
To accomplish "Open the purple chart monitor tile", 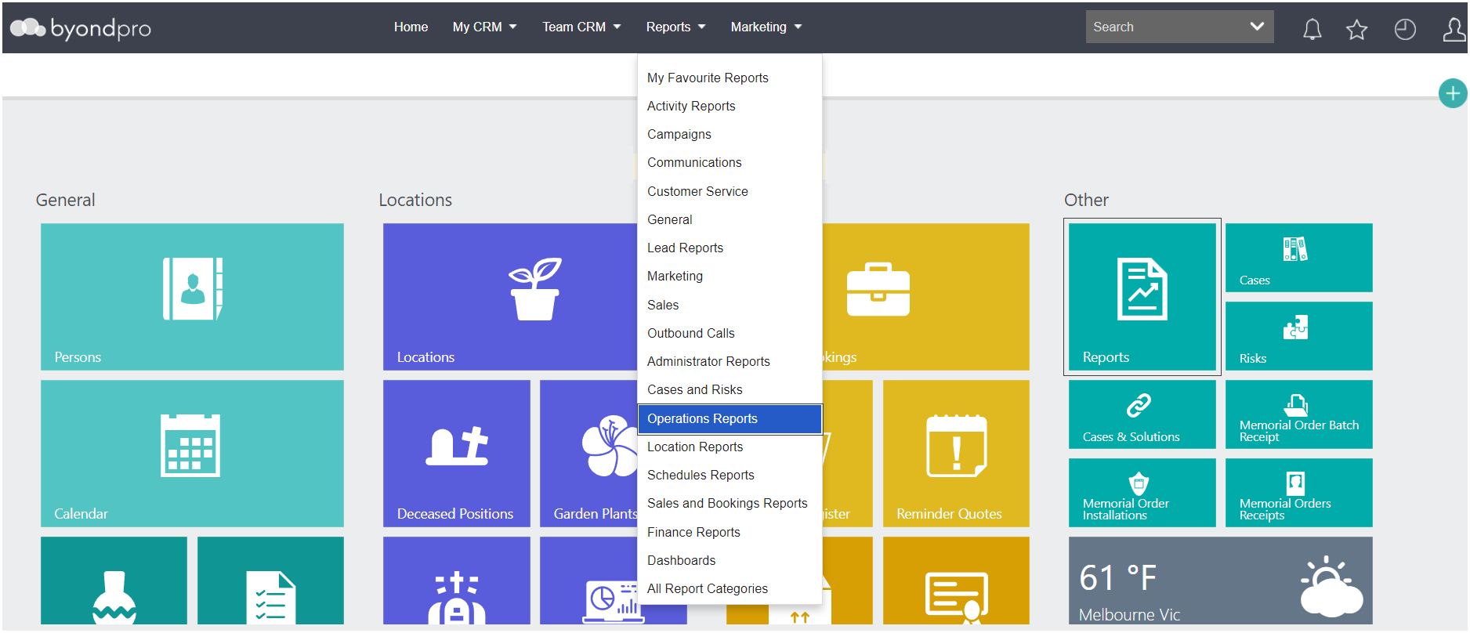I will pyautogui.click(x=589, y=581).
